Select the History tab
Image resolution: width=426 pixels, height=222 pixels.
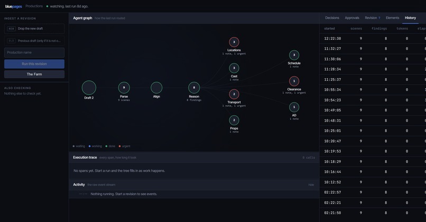click(x=410, y=17)
